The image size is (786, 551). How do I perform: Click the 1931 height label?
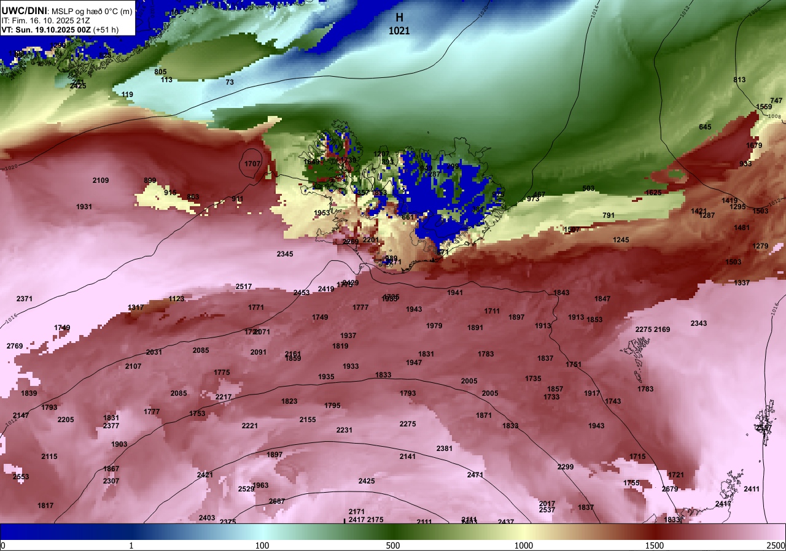click(84, 207)
